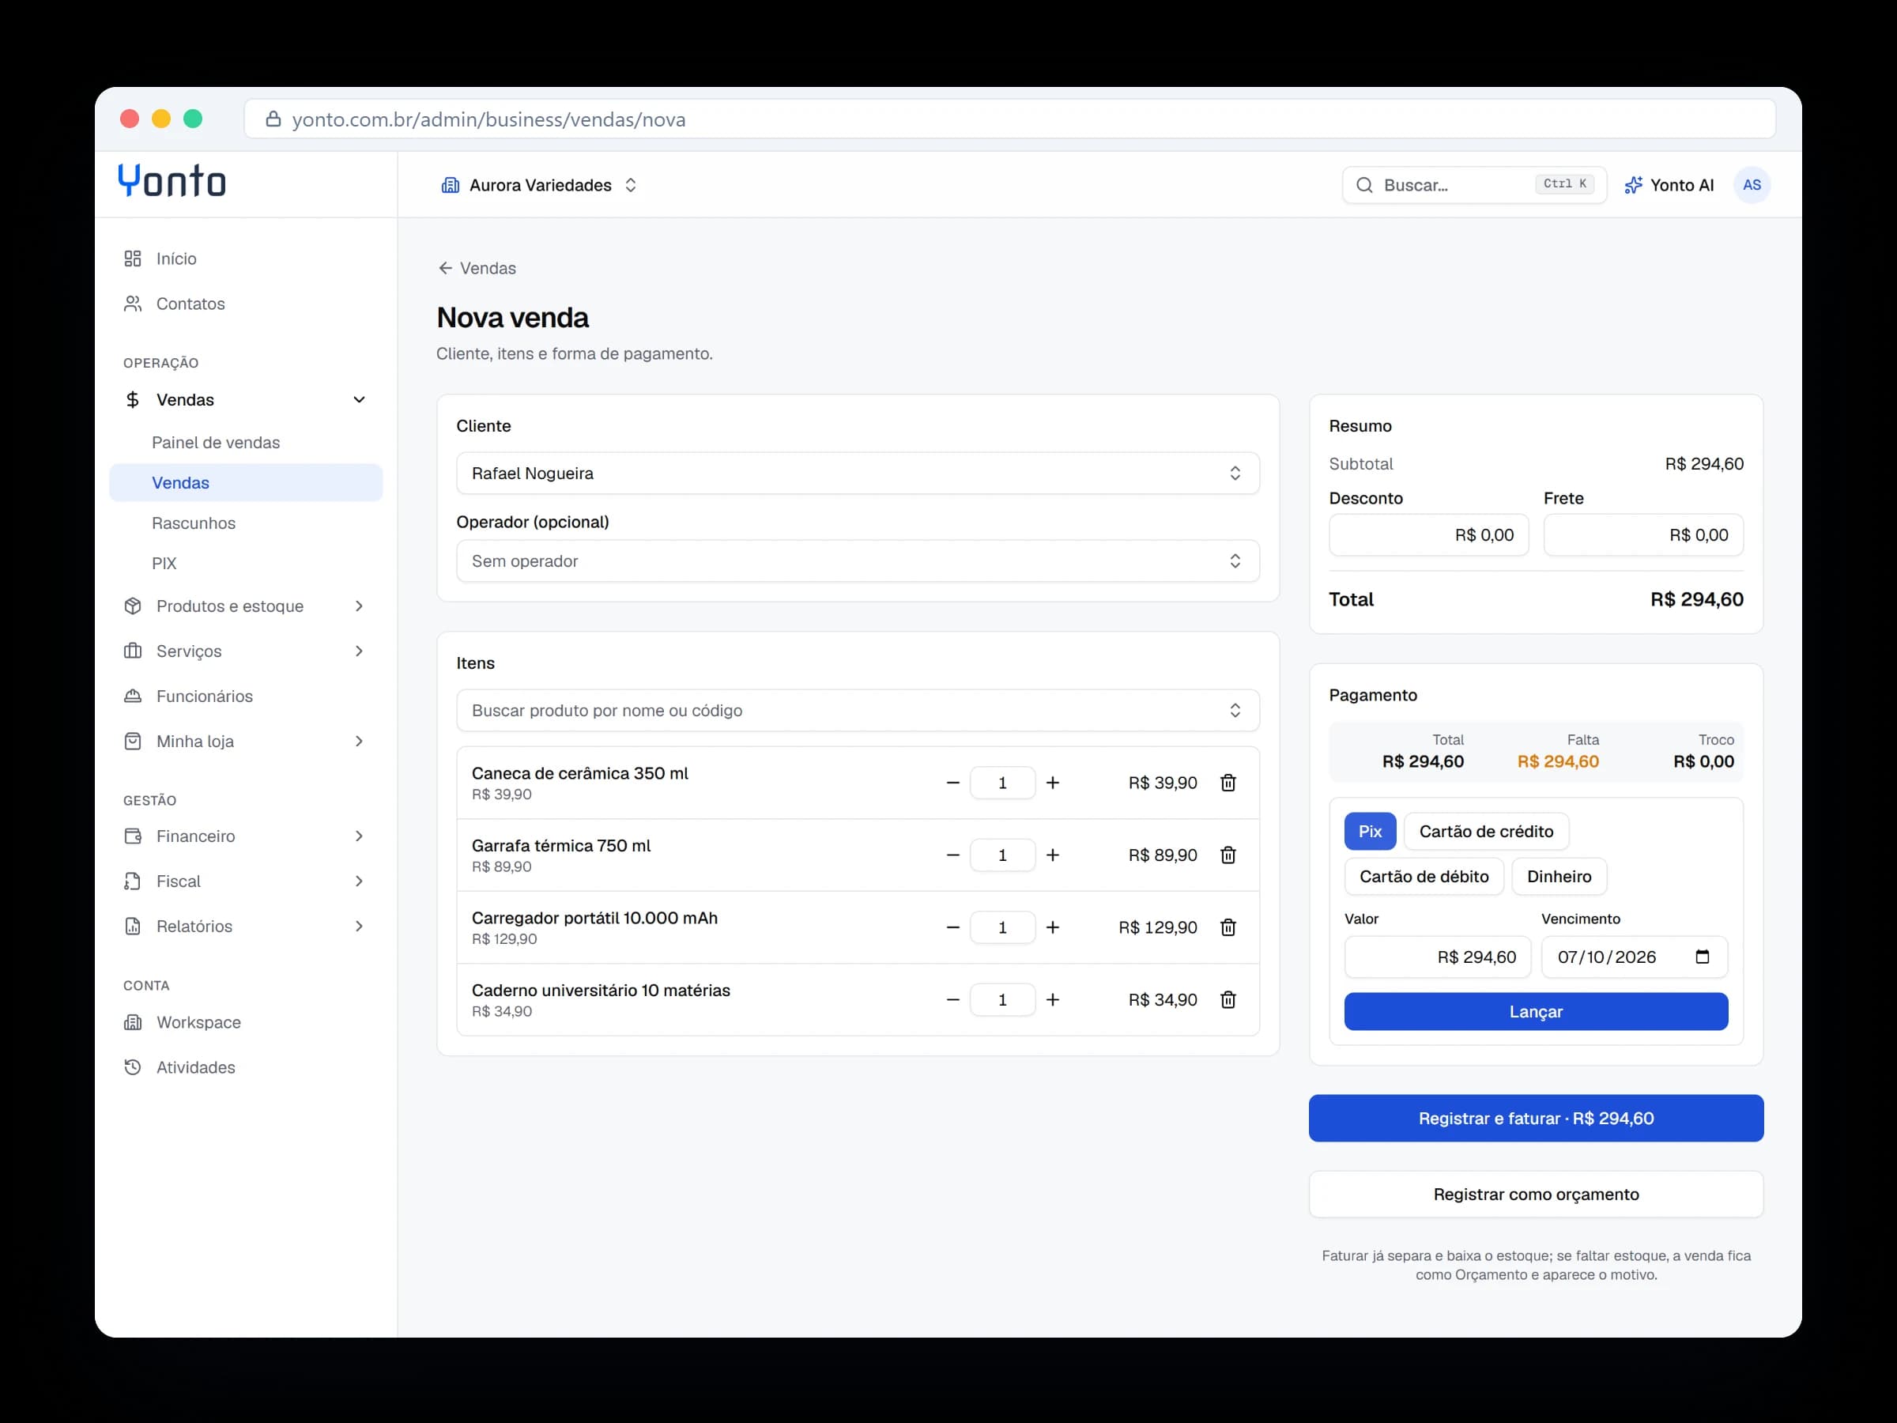Viewport: 1897px width, 1423px height.
Task: Collapse the Vendas sidebar section
Action: point(246,400)
